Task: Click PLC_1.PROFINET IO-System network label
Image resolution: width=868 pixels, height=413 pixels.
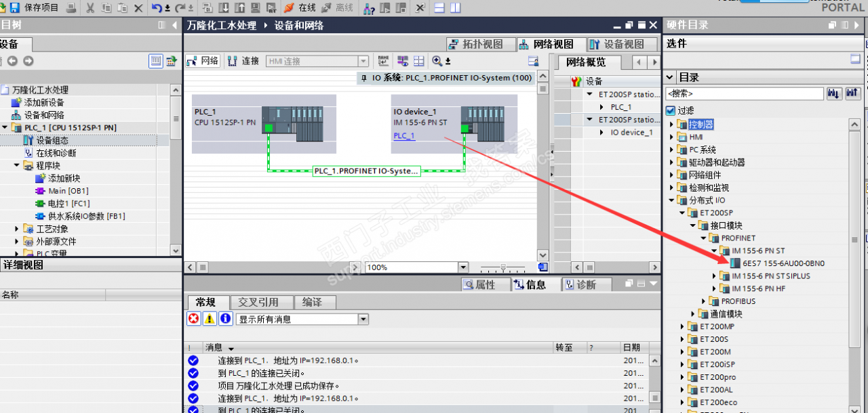Action: [x=366, y=171]
